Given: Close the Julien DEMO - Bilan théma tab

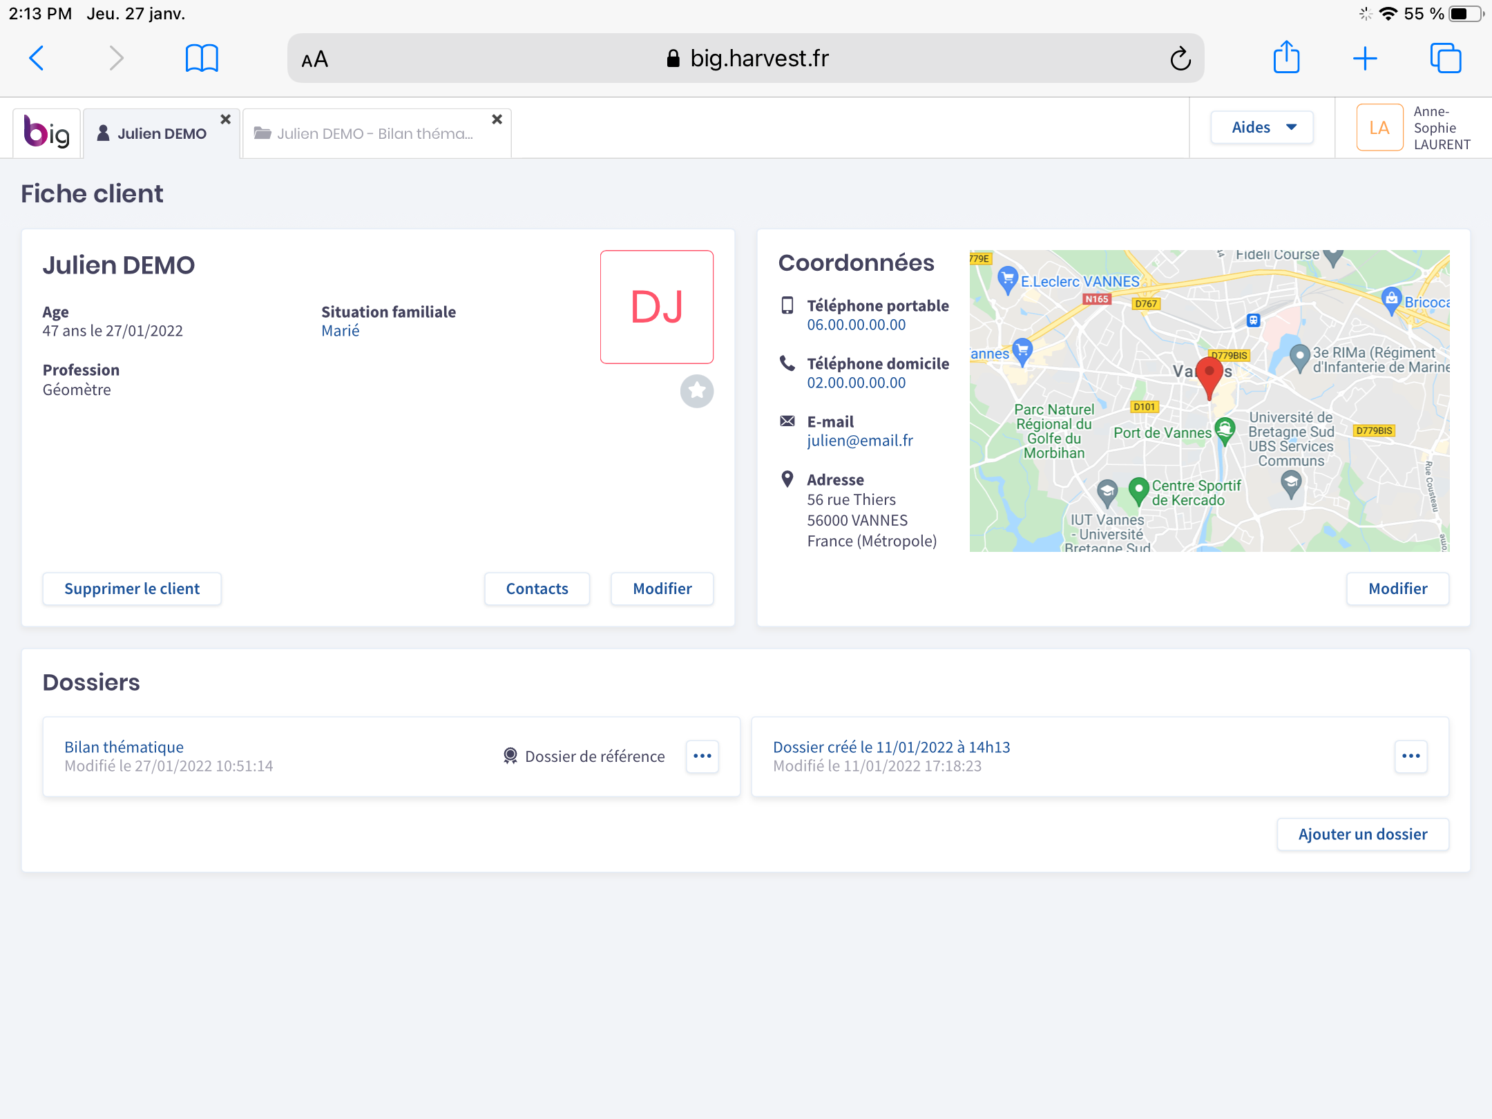Looking at the screenshot, I should click(x=497, y=119).
